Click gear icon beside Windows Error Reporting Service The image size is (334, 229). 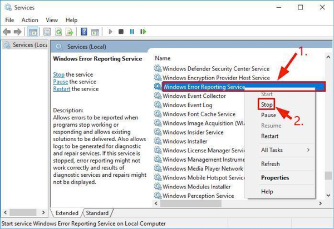click(x=158, y=87)
